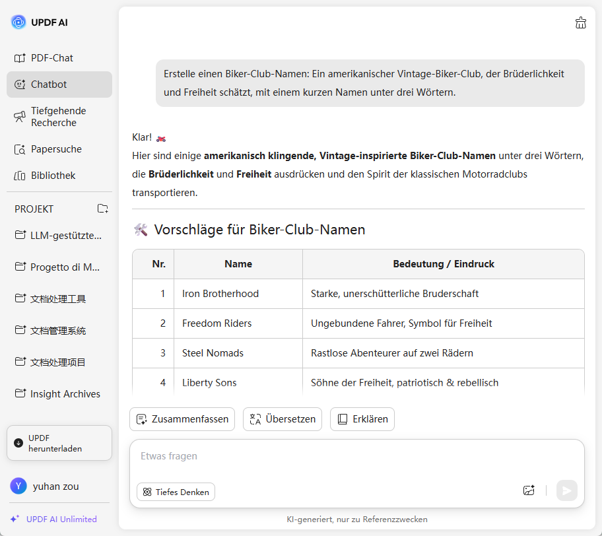Click the image upload icon

529,490
